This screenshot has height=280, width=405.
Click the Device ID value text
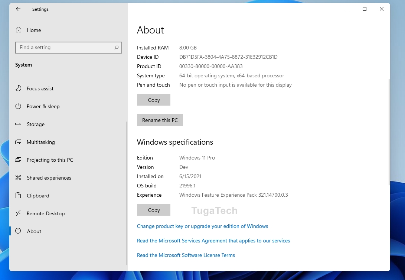coord(228,57)
